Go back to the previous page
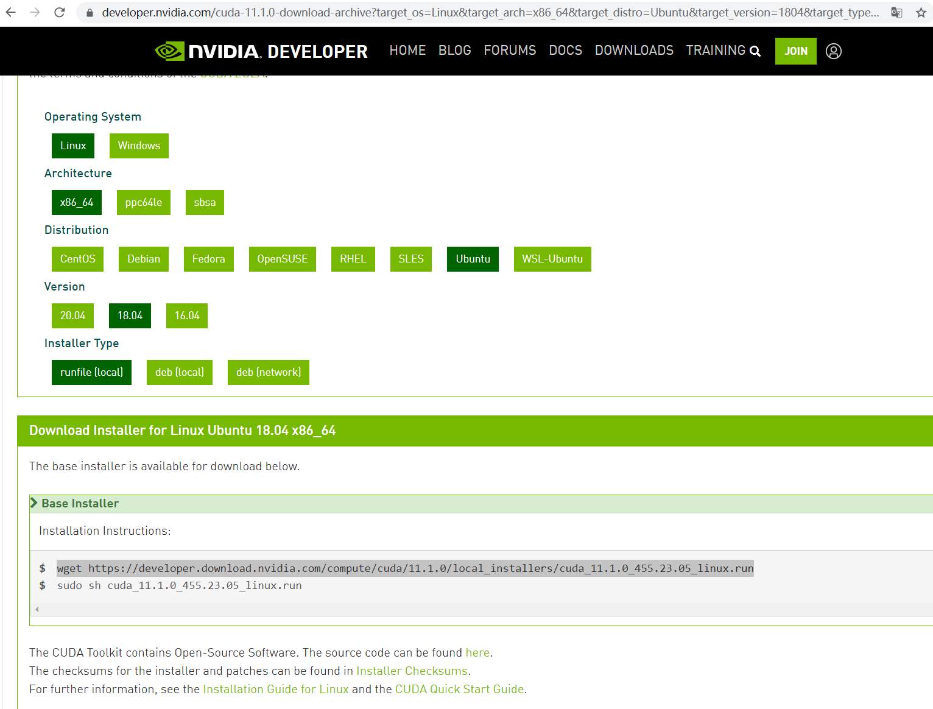This screenshot has width=933, height=709. point(11,12)
